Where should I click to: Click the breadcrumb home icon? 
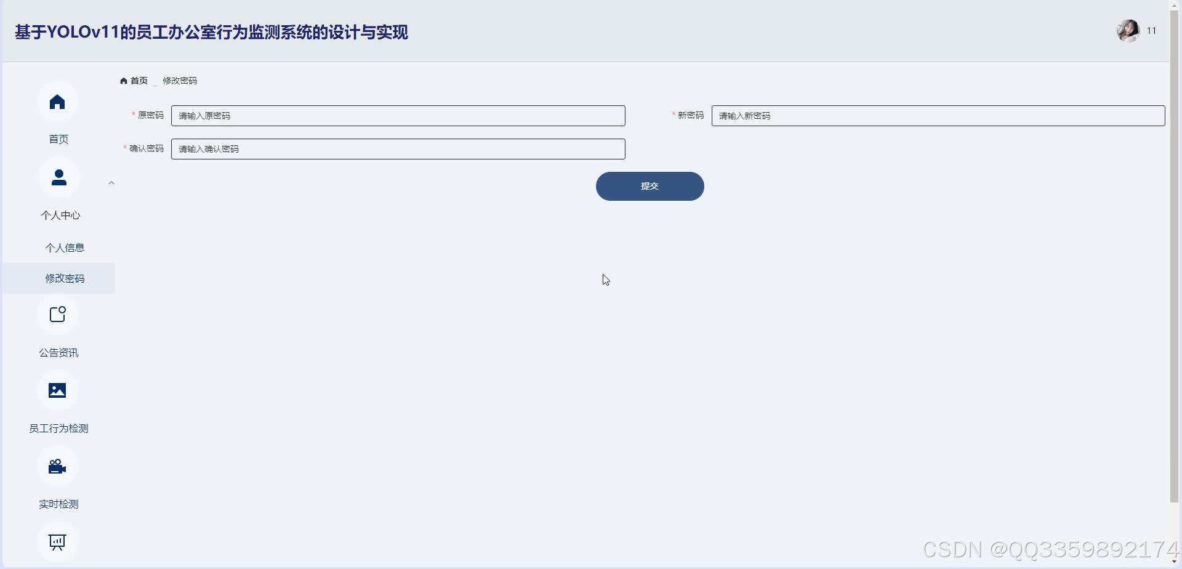click(x=124, y=81)
